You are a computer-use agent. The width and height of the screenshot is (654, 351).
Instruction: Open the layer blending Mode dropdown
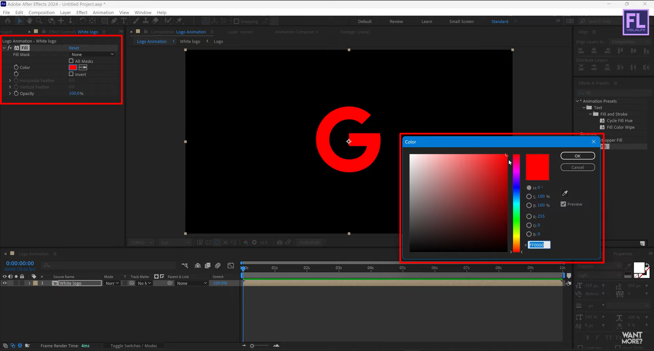tap(112, 283)
